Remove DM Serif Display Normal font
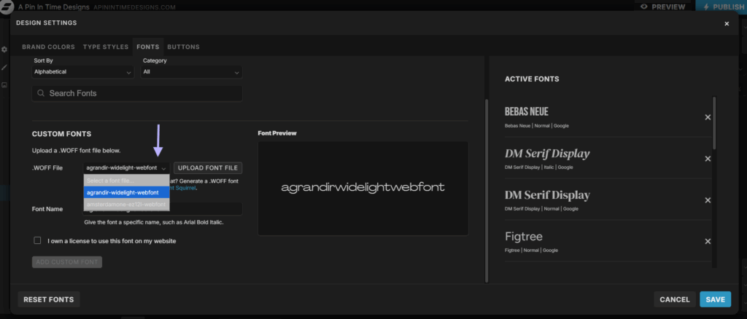Viewport: 747px width, 319px height. [x=708, y=200]
